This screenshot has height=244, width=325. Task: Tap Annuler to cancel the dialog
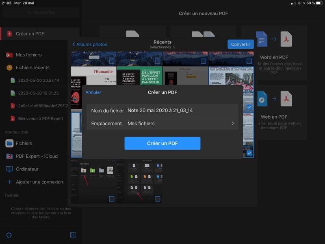point(93,92)
